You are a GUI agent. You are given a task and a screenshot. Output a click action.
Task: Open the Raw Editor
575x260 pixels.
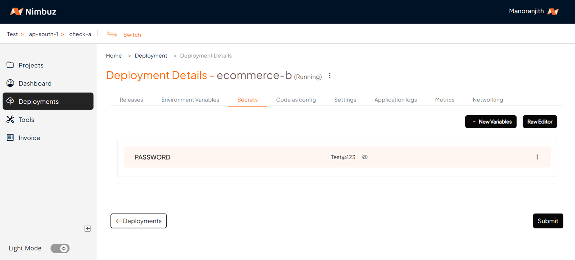click(539, 122)
